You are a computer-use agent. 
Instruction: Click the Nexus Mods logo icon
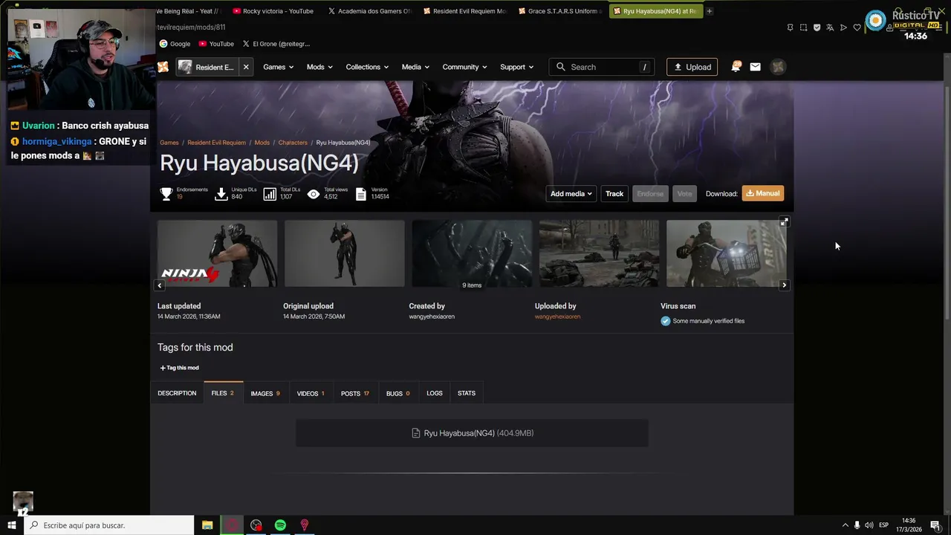pos(163,67)
